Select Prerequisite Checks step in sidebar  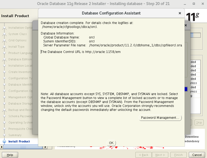tap(20, 129)
